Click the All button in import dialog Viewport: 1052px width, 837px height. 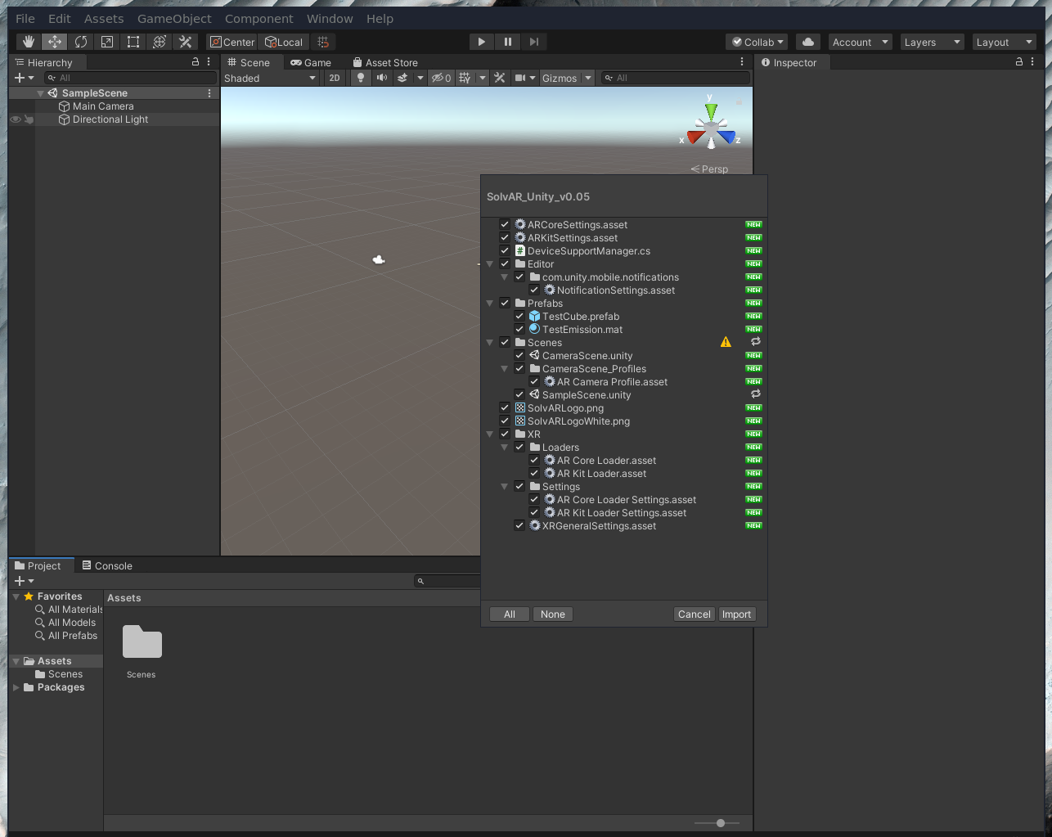pyautogui.click(x=510, y=614)
